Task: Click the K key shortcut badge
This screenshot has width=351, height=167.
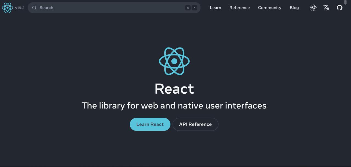Action: click(x=194, y=8)
